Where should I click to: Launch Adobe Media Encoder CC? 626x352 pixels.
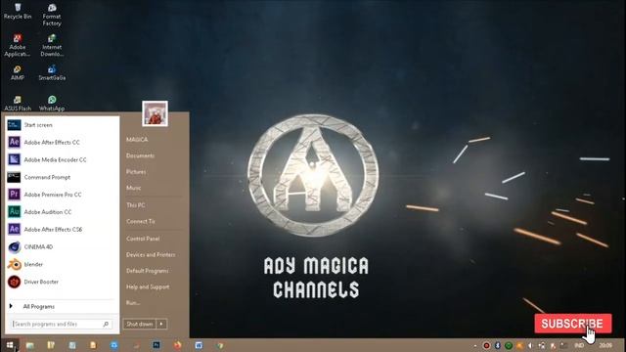coord(62,159)
